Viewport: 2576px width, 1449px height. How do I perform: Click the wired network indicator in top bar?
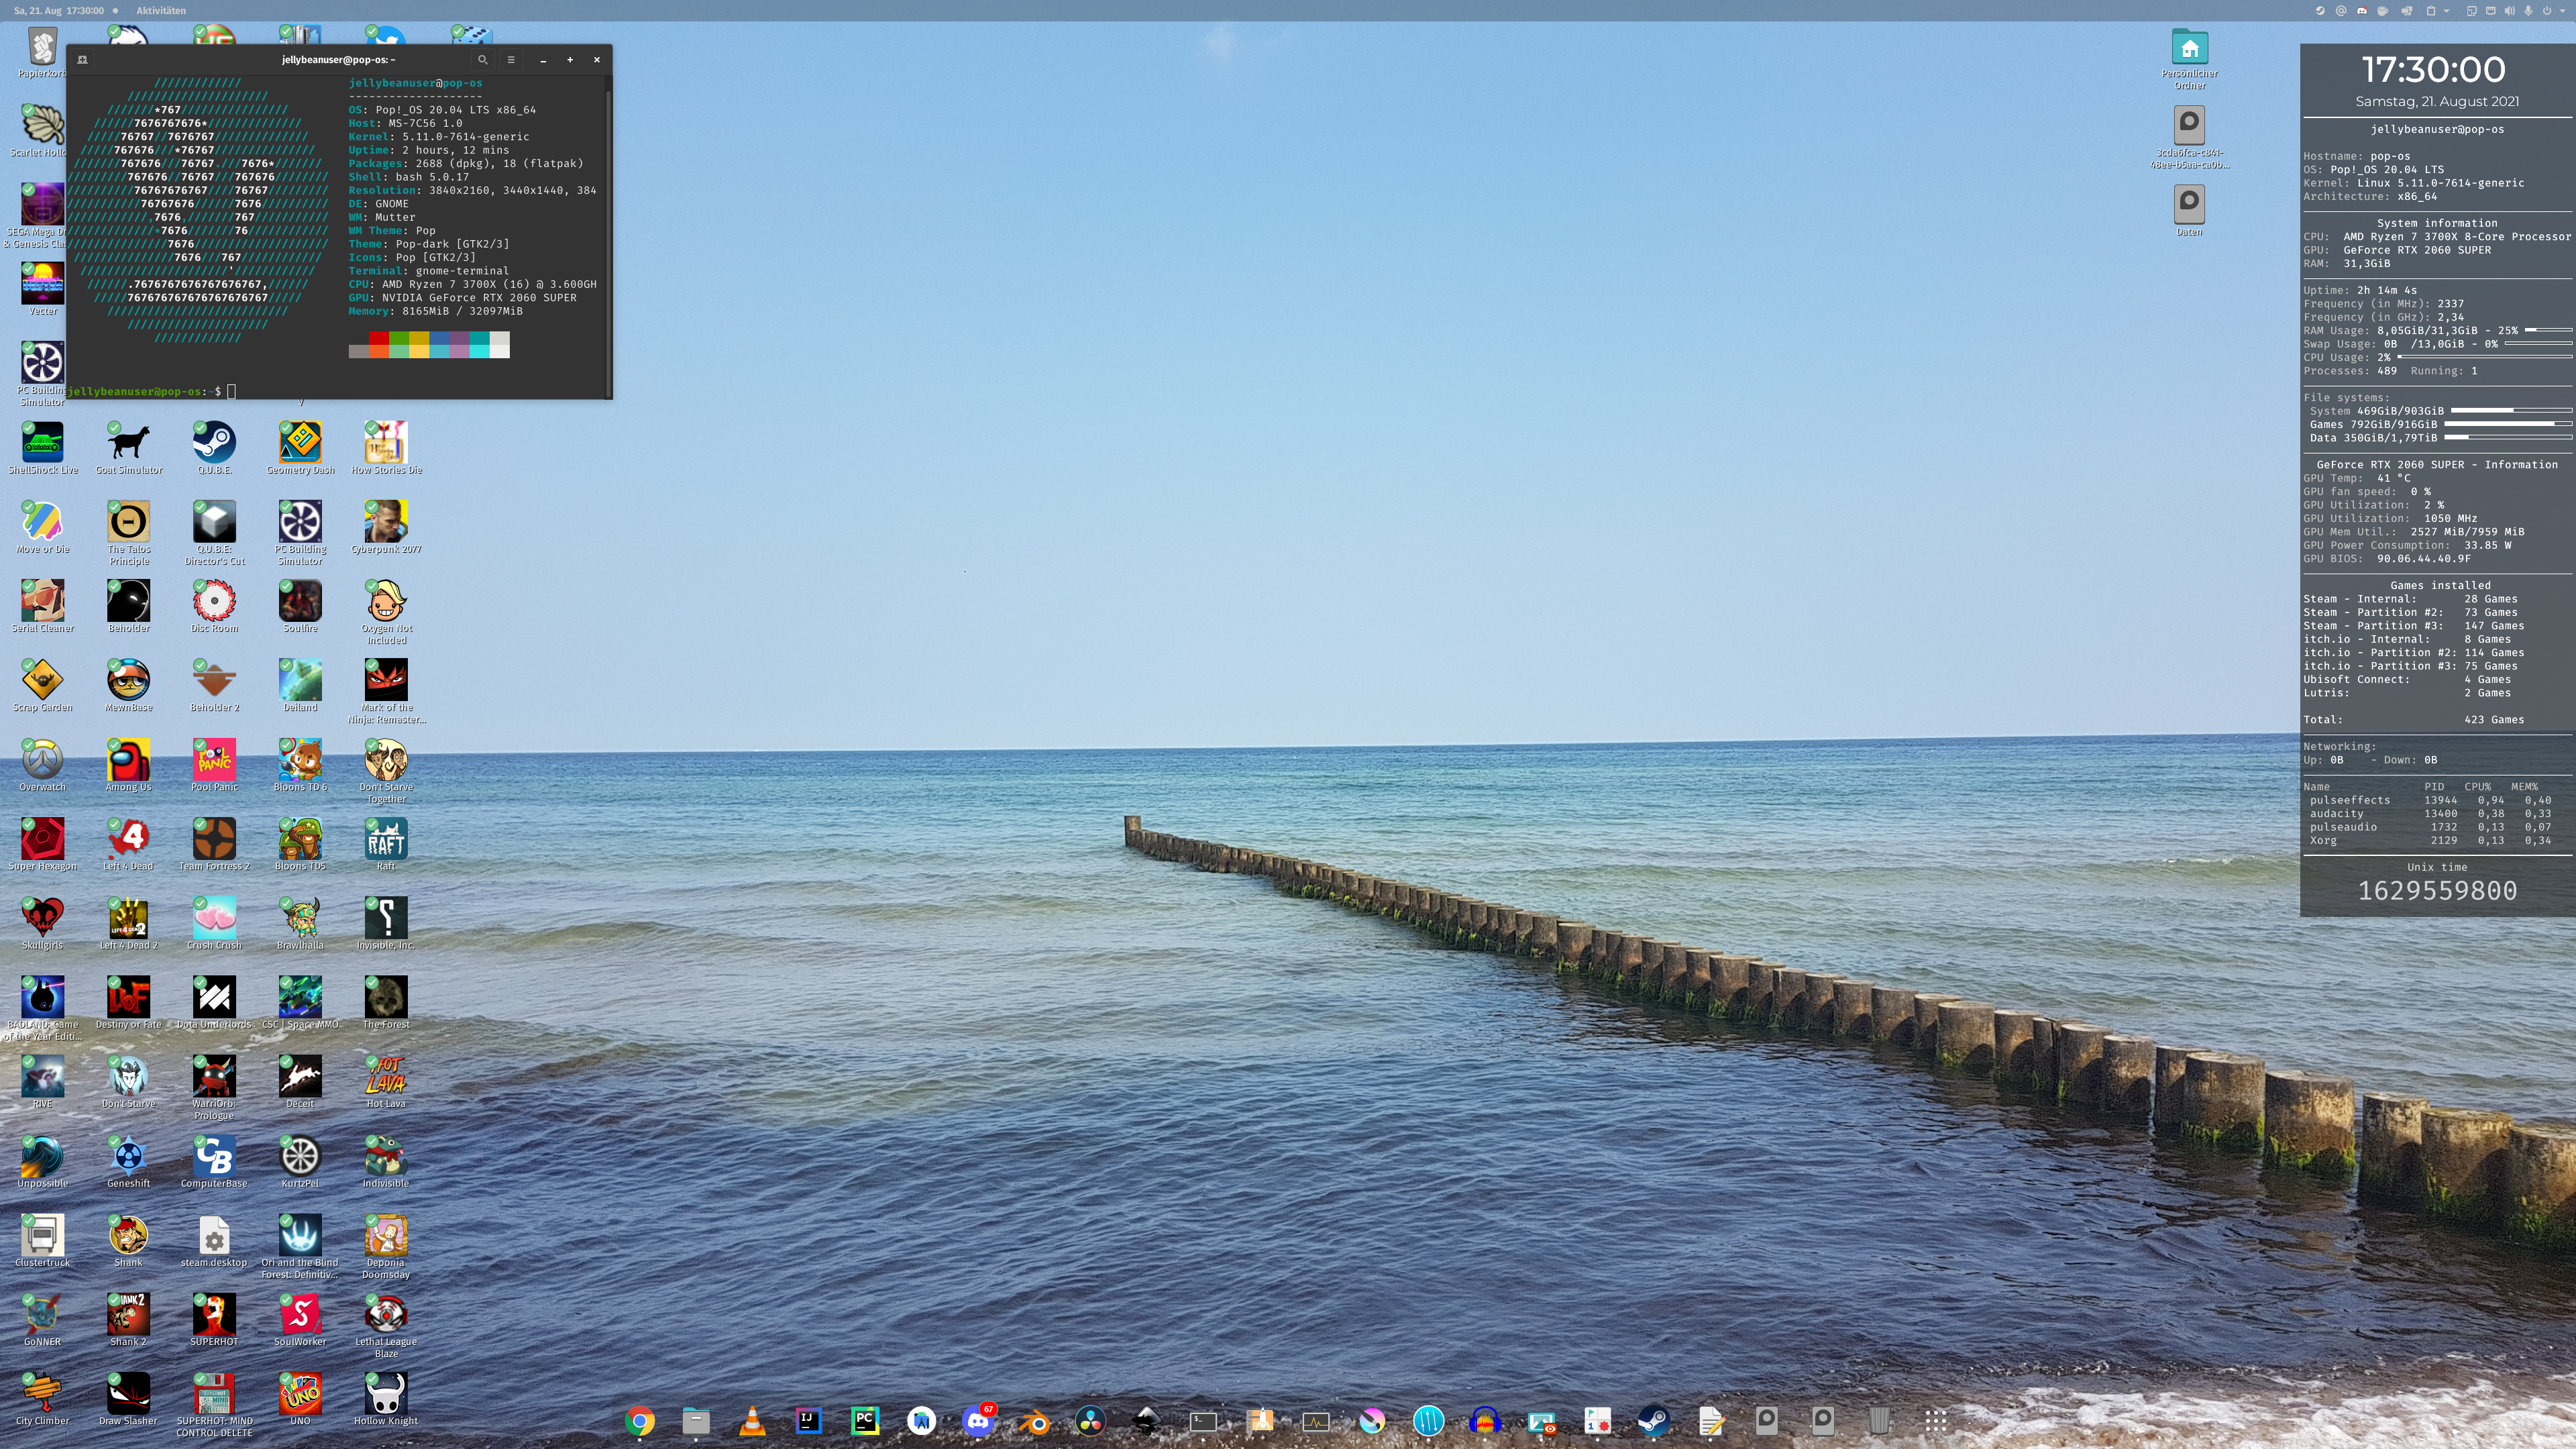pos(2490,10)
